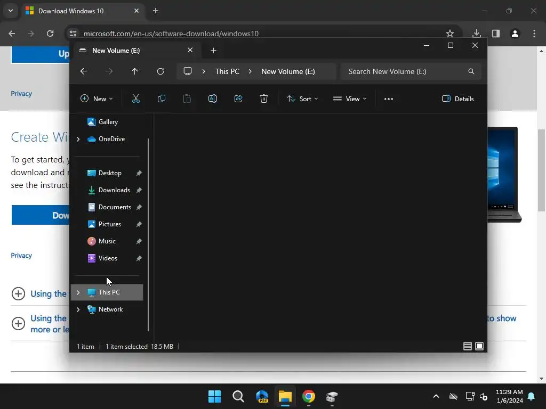Viewport: 546px width, 409px height.
Task: Open Music from the sidebar
Action: pos(107,241)
